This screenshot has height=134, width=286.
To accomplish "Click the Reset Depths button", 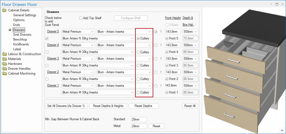I will (144, 106).
